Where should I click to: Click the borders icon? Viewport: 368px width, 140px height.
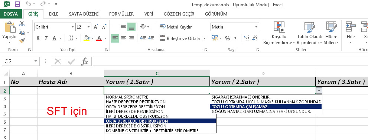tap(71, 38)
